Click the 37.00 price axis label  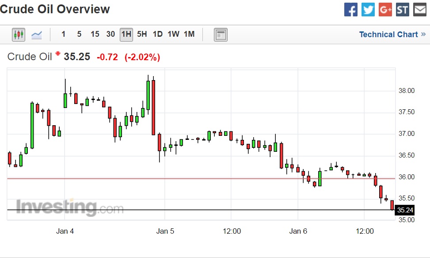407,134
